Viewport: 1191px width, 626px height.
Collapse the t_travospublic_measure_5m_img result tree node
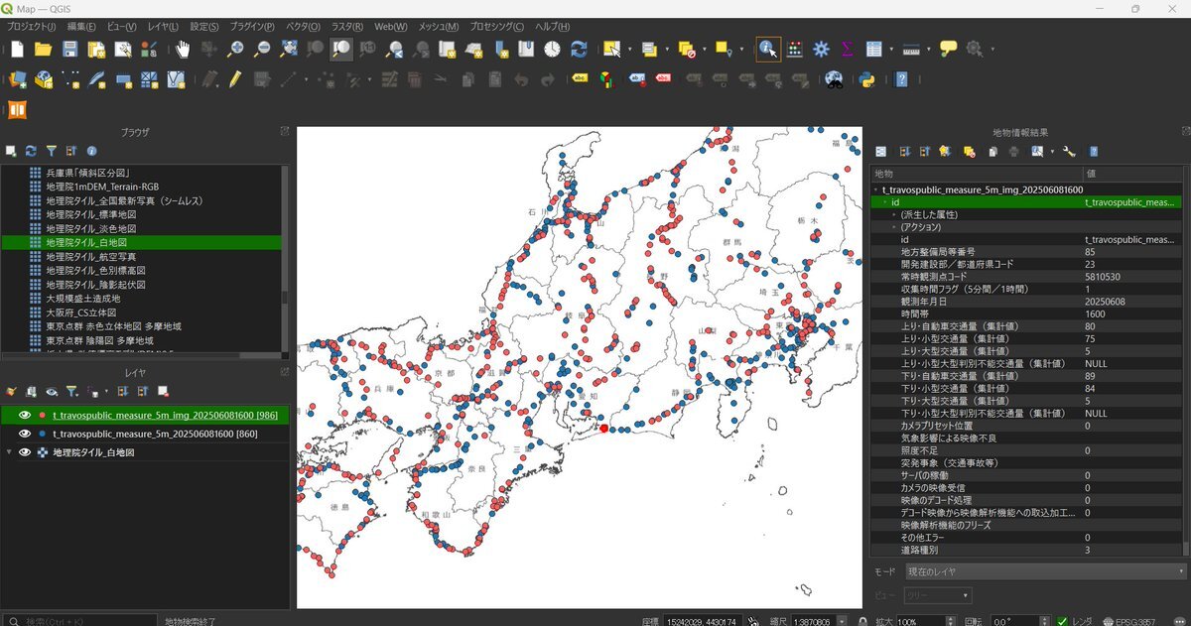click(x=876, y=188)
